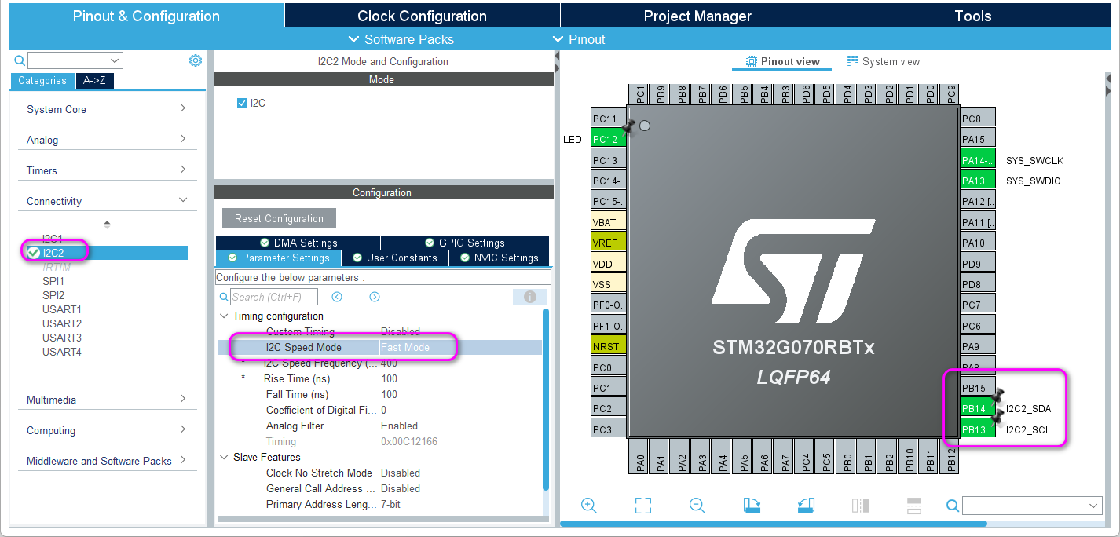Click the peripheral search magnifier icon

[20, 60]
